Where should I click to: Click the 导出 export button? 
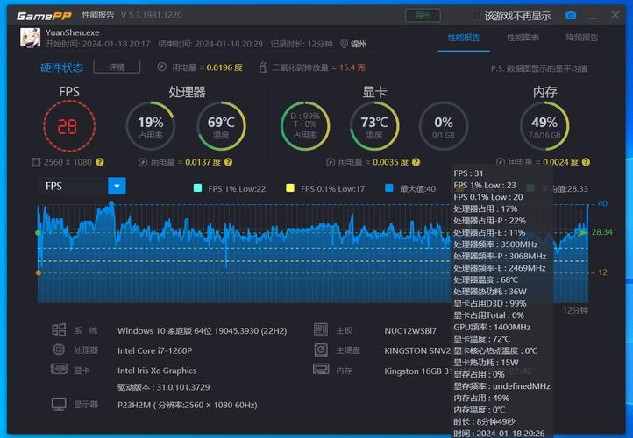pos(423,16)
